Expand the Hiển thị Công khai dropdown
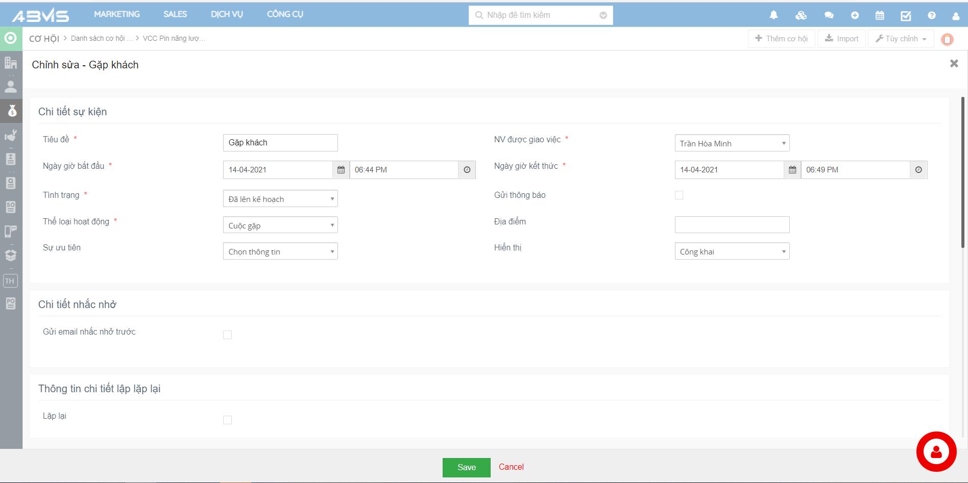Viewport: 968px width, 483px height. [x=732, y=251]
